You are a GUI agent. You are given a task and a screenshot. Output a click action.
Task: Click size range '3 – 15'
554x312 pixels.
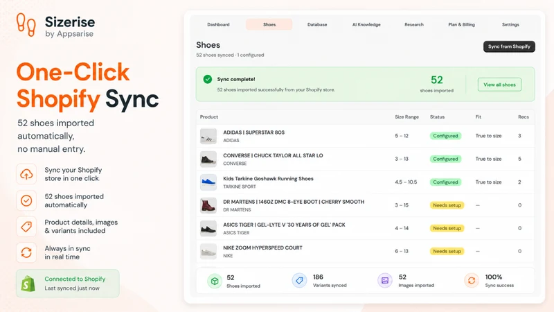pyautogui.click(x=402, y=205)
